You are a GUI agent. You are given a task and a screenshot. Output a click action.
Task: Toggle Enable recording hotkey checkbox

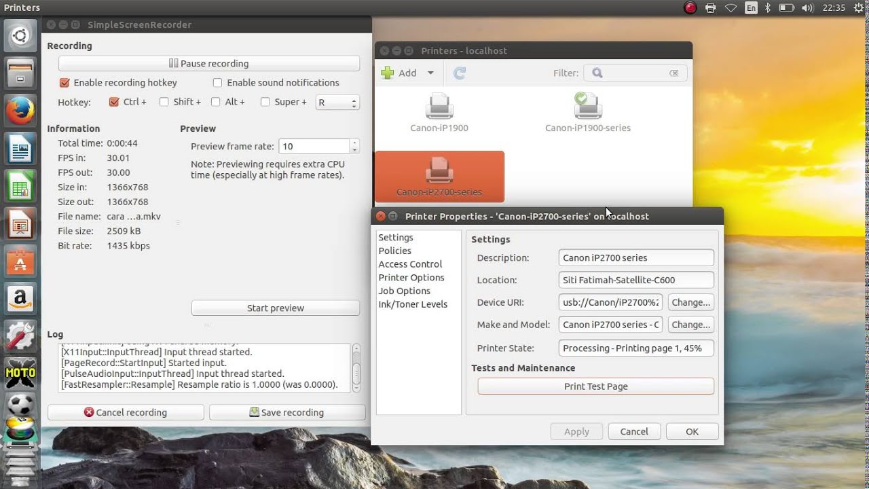click(x=64, y=83)
